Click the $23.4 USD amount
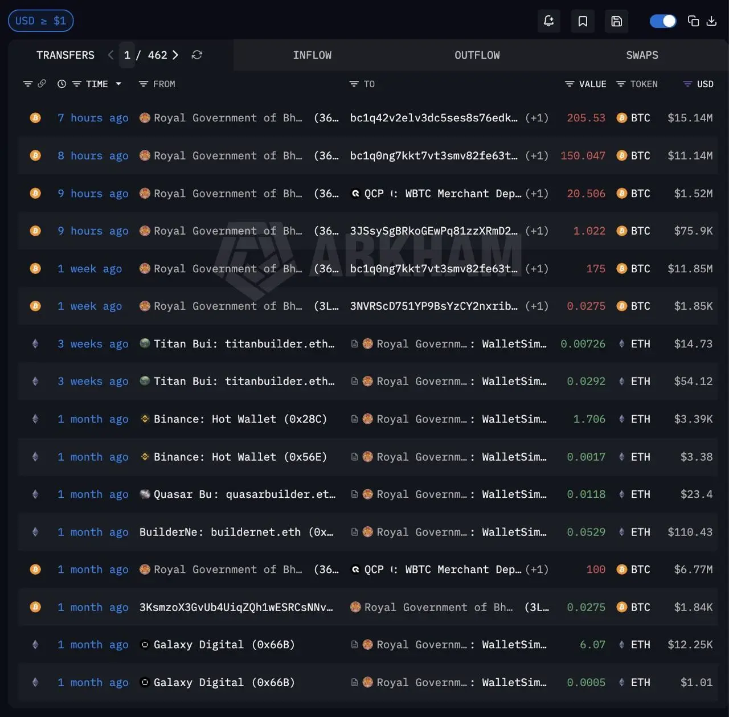729x717 pixels. click(697, 494)
